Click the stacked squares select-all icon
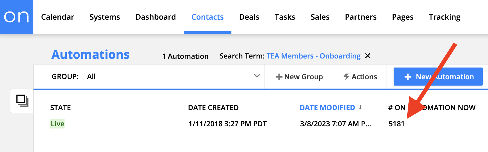488x152 pixels. 22,101
